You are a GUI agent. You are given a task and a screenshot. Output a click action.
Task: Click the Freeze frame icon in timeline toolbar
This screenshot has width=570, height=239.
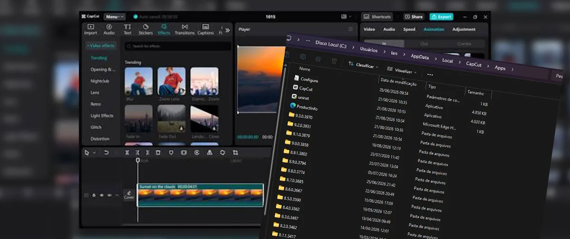pos(184,153)
